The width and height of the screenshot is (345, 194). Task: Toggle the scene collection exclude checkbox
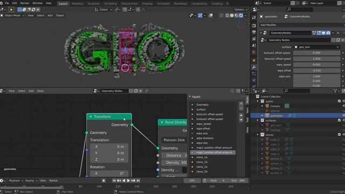(x=339, y=101)
